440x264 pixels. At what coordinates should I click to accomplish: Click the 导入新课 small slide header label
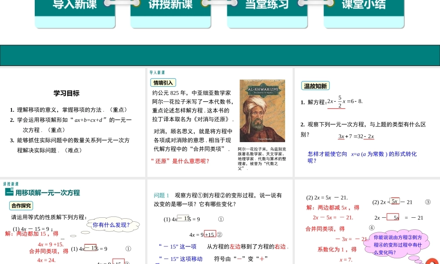click(157, 73)
